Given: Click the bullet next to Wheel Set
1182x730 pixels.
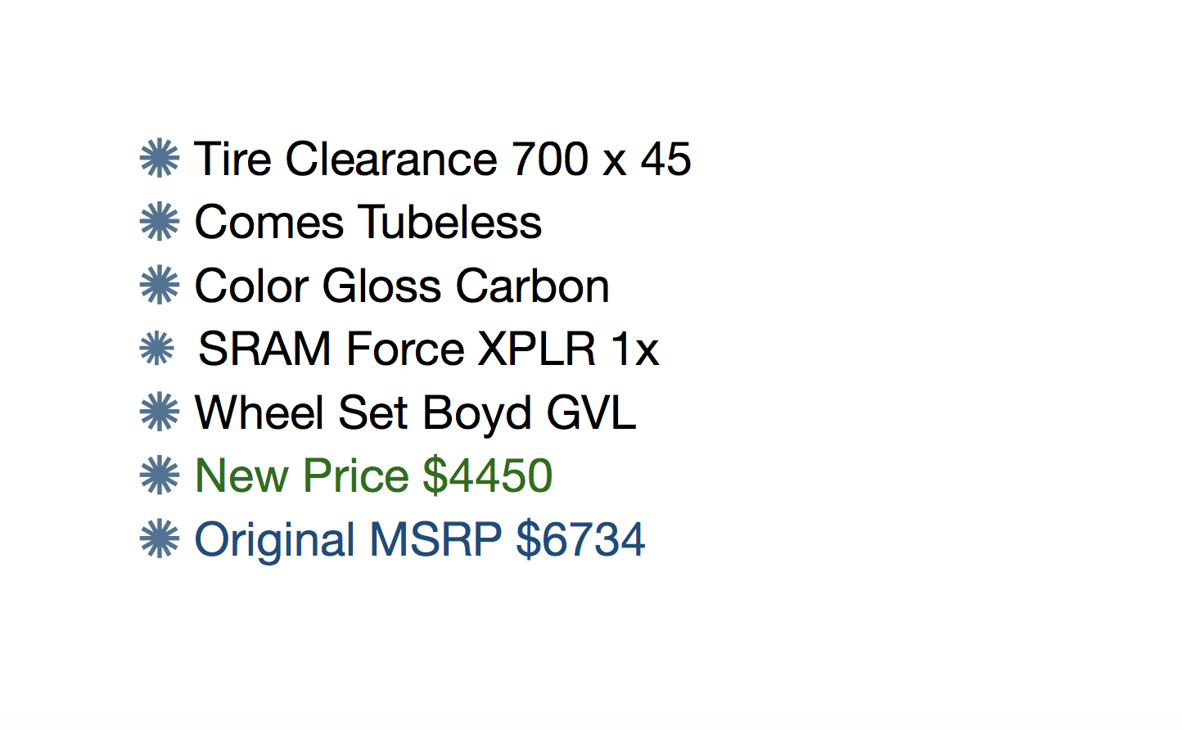Looking at the screenshot, I should tap(160, 412).
